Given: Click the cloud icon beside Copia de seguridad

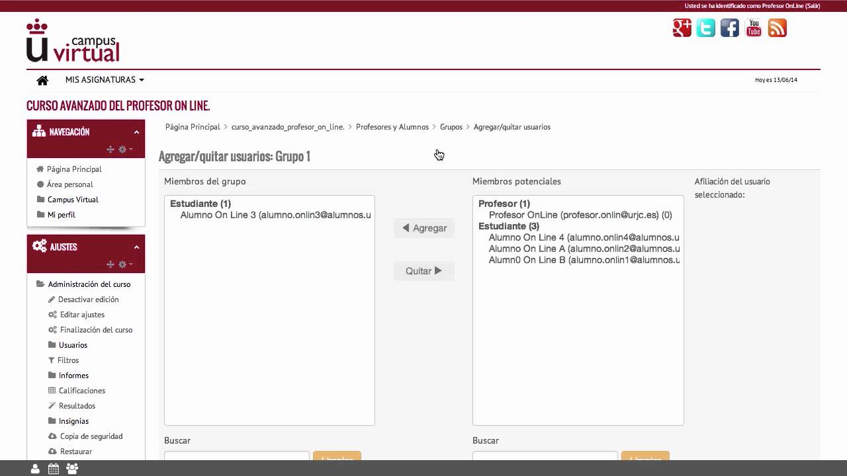Looking at the screenshot, I should 53,436.
